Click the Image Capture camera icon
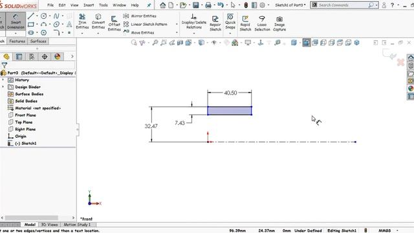 (x=279, y=19)
